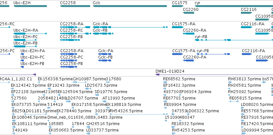The height and width of the screenshot is (135, 273).
Task: Click the Ubc-E2H-RB transcript
Action: point(25,46)
